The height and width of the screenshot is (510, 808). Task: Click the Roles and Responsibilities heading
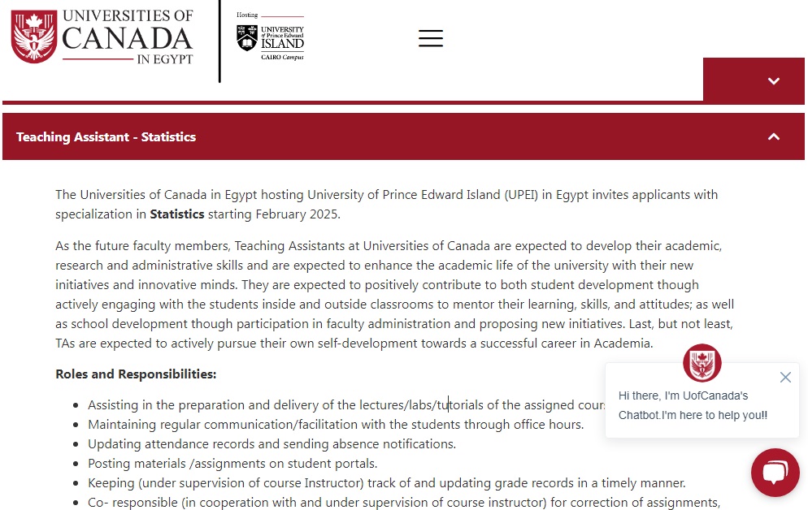pyautogui.click(x=136, y=374)
